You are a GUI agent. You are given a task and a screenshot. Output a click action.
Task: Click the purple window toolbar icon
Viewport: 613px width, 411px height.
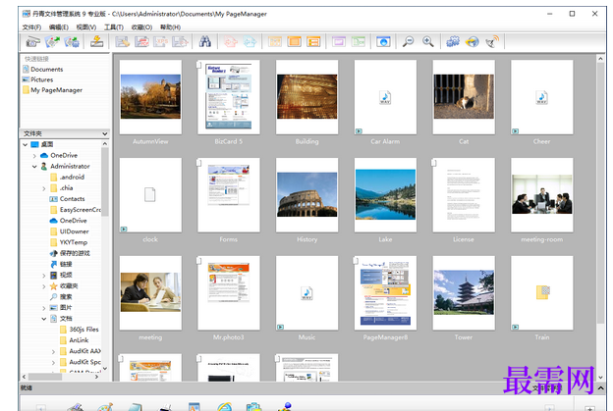tap(339, 41)
